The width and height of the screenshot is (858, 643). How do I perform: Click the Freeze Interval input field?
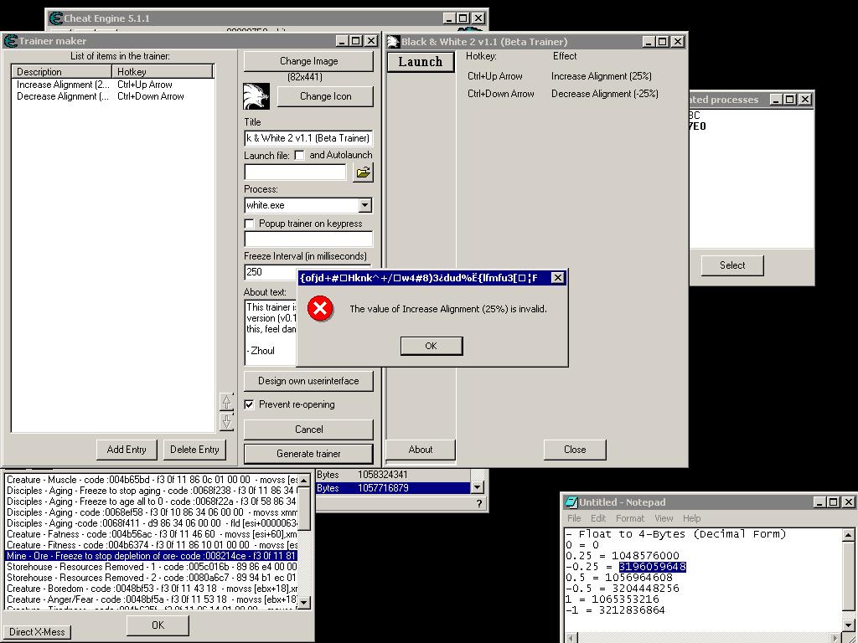pos(270,272)
